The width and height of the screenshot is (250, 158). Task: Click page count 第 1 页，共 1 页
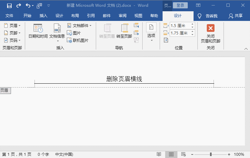click(x=17, y=154)
